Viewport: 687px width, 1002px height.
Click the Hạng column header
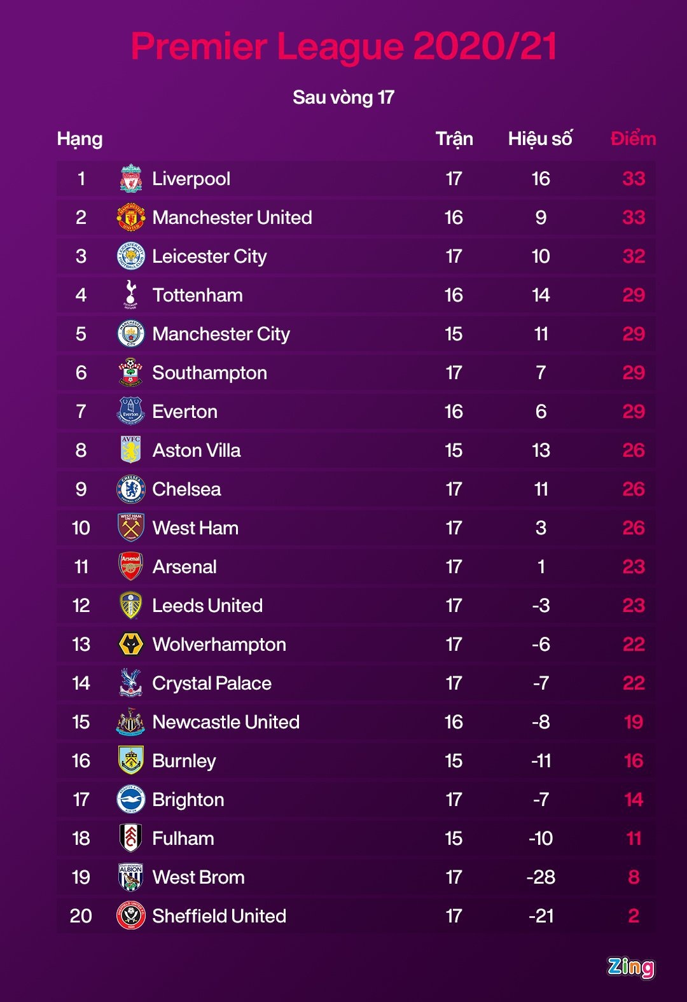coord(80,139)
